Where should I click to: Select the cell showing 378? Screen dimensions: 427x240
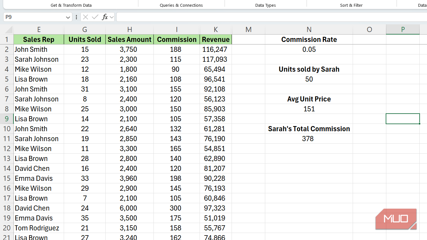coord(309,139)
